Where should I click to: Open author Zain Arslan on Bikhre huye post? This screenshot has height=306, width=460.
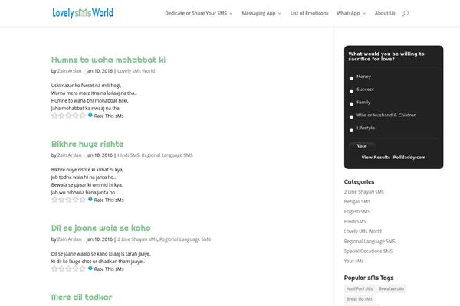pos(69,155)
